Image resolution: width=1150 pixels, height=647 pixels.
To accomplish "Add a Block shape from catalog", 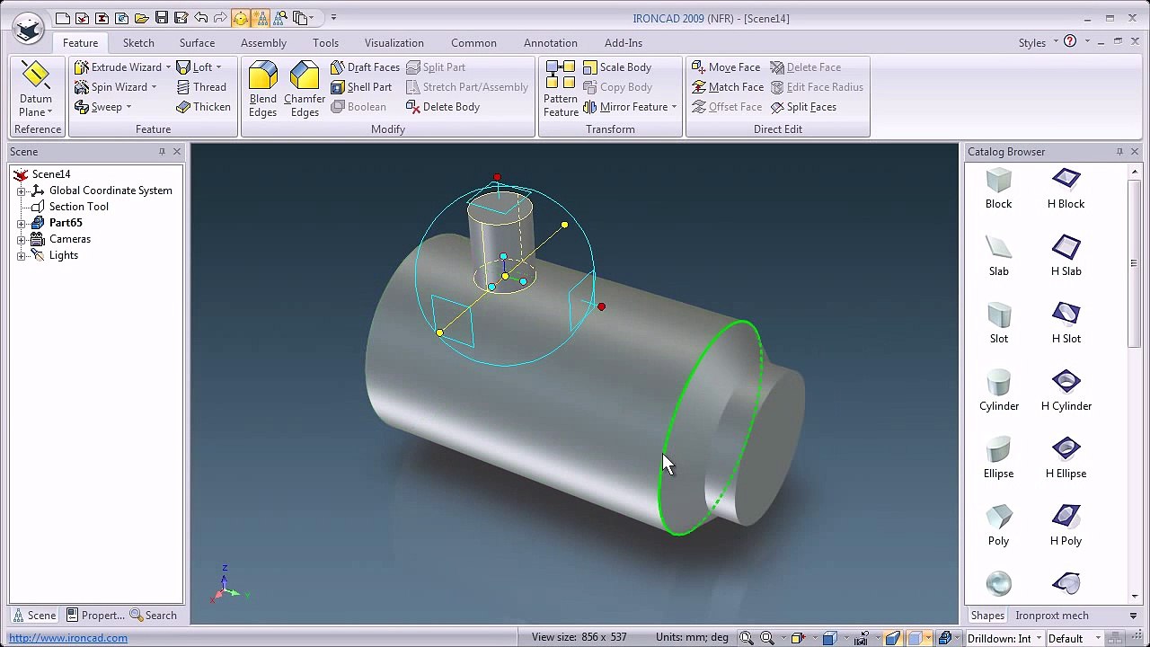I will point(998,189).
